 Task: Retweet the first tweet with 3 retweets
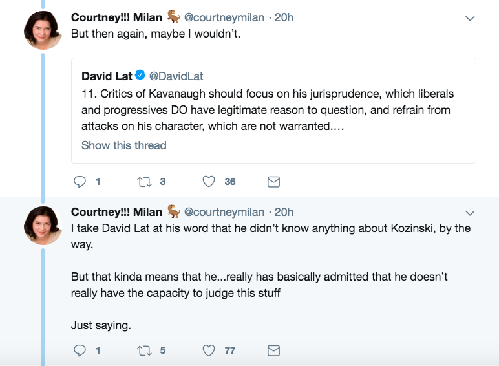point(145,182)
